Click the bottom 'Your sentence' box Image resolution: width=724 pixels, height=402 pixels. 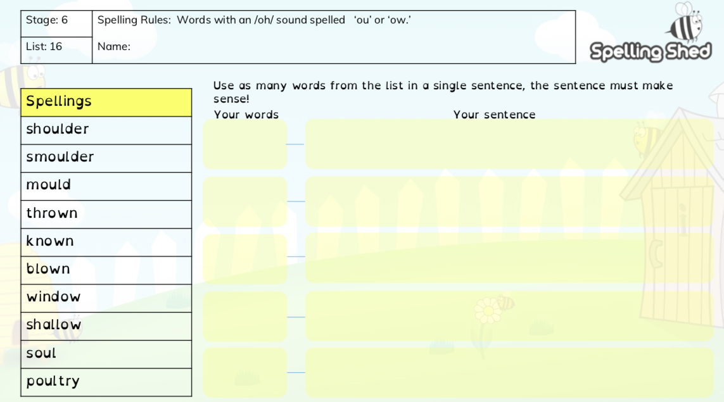click(x=509, y=372)
